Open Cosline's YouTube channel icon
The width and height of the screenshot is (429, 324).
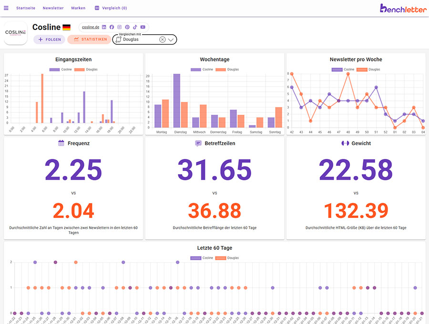pyautogui.click(x=143, y=27)
